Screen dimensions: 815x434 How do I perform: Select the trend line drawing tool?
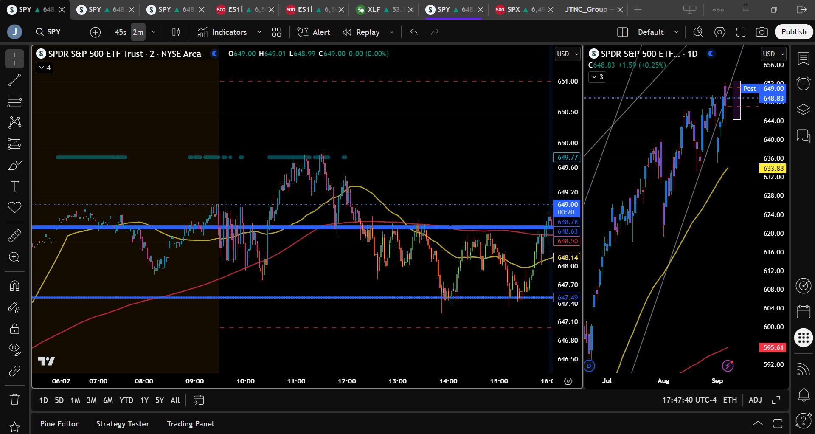coord(14,80)
